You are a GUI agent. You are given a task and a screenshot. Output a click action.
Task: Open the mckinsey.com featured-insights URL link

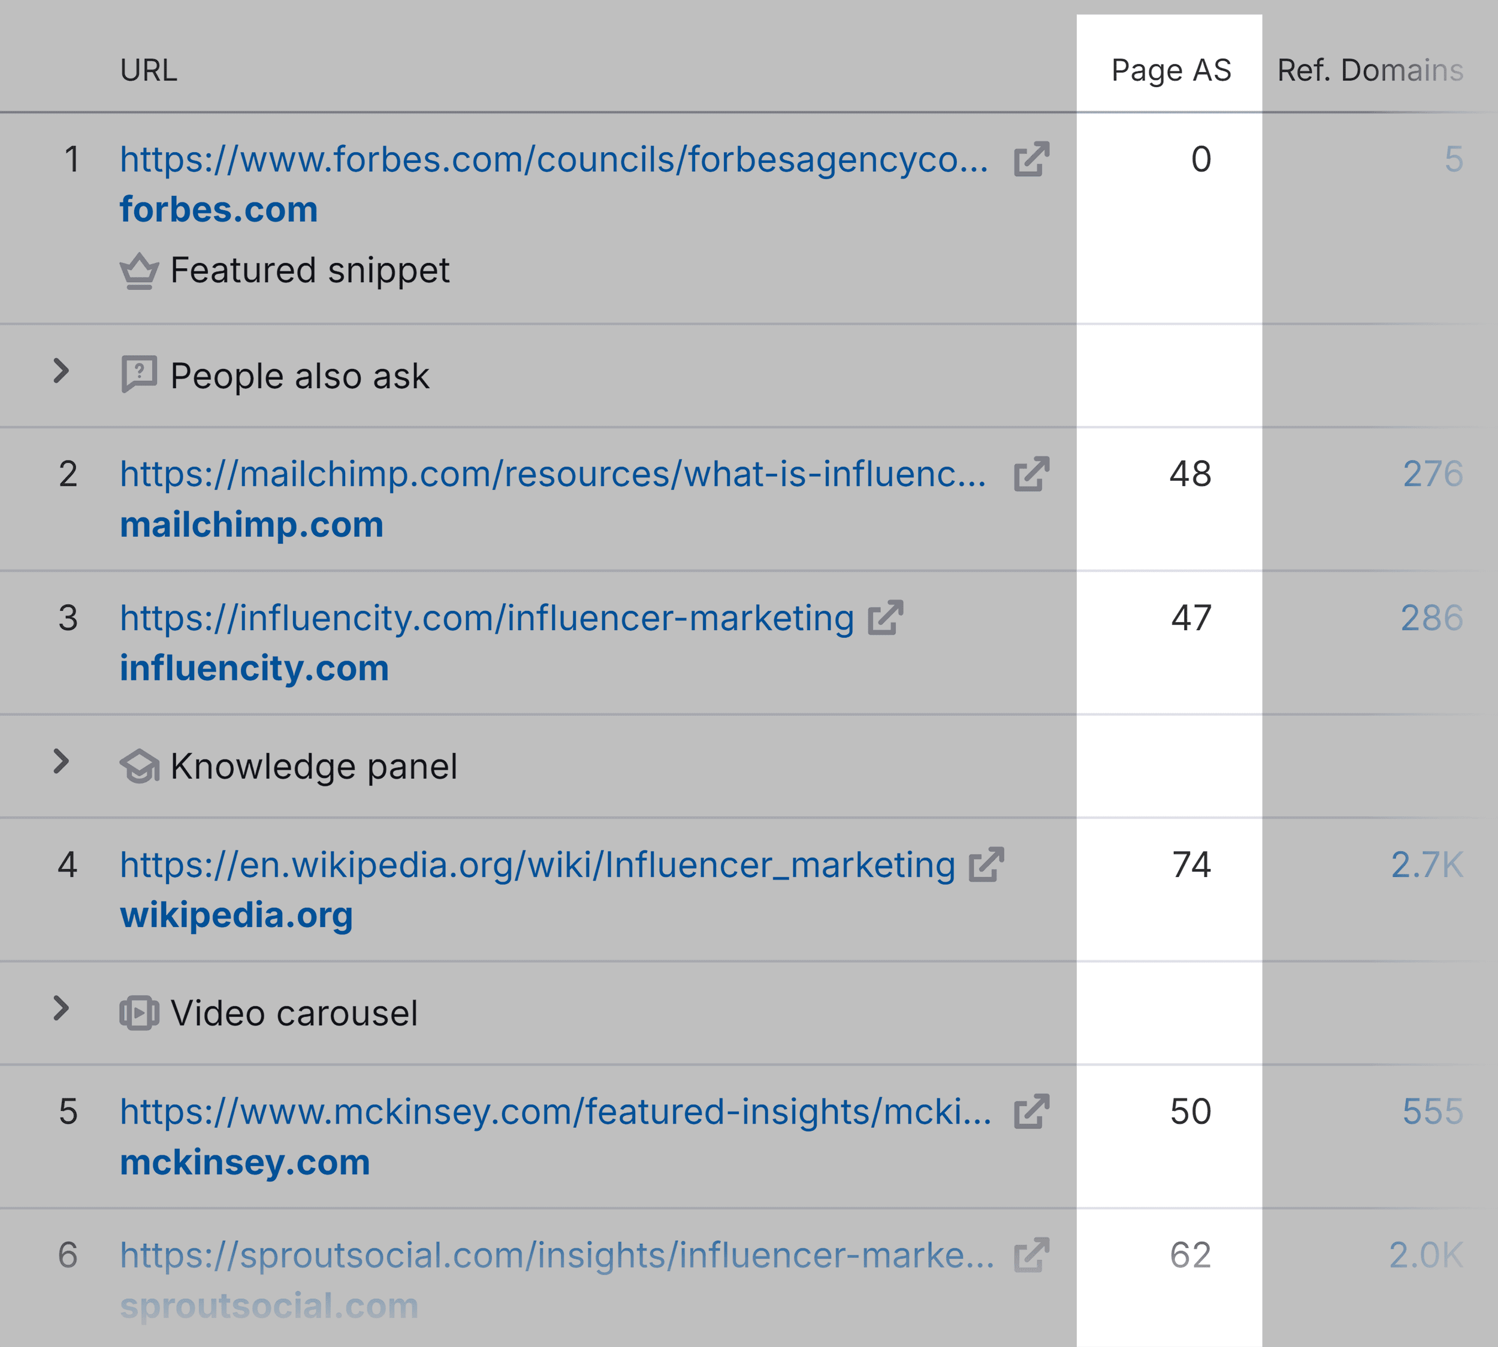pyautogui.click(x=556, y=1112)
